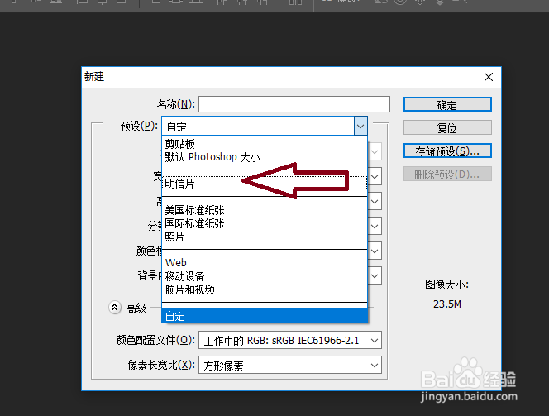Select 剪贴板 from the preset list
This screenshot has height=416, width=549.
click(265, 144)
